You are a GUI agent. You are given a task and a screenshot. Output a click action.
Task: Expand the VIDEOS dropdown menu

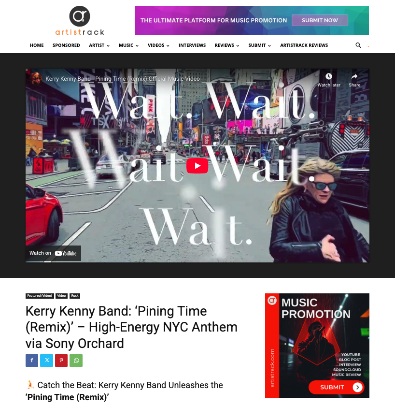point(158,45)
